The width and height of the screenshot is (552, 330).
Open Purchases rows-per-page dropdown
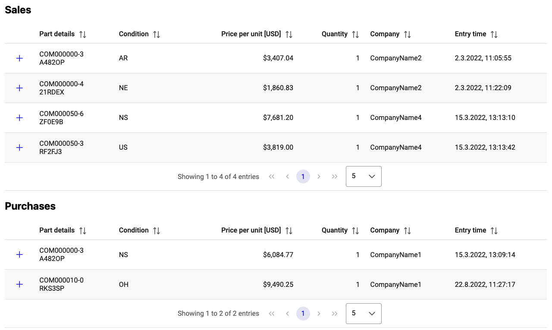tap(364, 313)
